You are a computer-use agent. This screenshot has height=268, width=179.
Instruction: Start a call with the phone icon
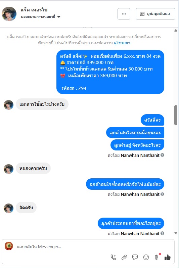pos(114,257)
